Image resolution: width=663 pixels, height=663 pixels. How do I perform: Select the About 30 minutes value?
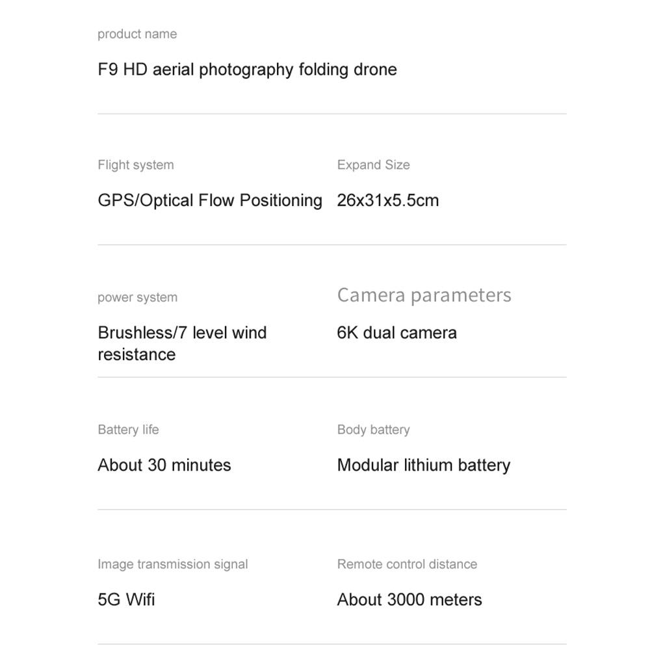[x=164, y=465]
